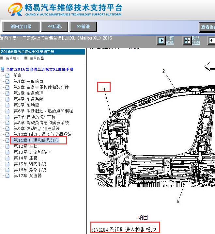This screenshot has height=234, width=215.
Task: Click the cut-off view icon at far right
Action: tap(211, 41)
